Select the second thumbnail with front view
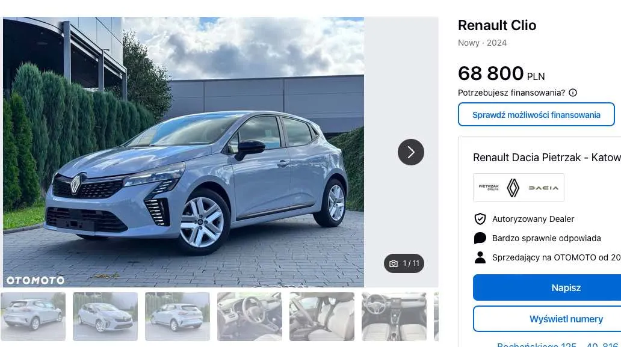This screenshot has height=347, width=621. [105, 316]
